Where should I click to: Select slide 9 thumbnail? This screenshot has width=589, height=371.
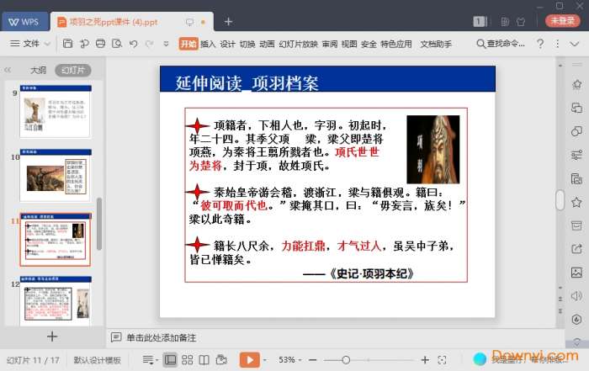(x=56, y=111)
